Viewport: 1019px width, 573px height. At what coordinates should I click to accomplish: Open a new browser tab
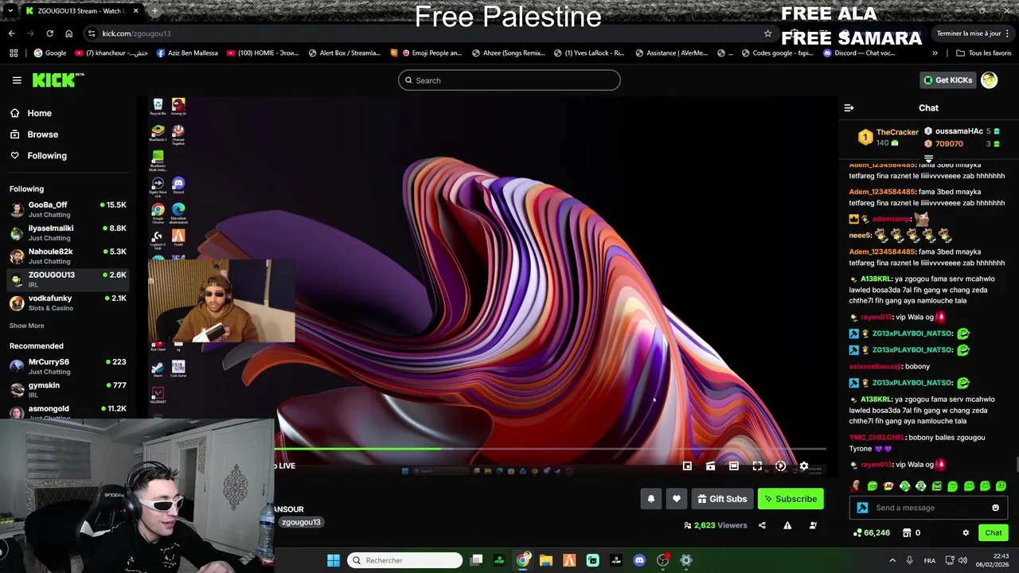[x=154, y=11]
